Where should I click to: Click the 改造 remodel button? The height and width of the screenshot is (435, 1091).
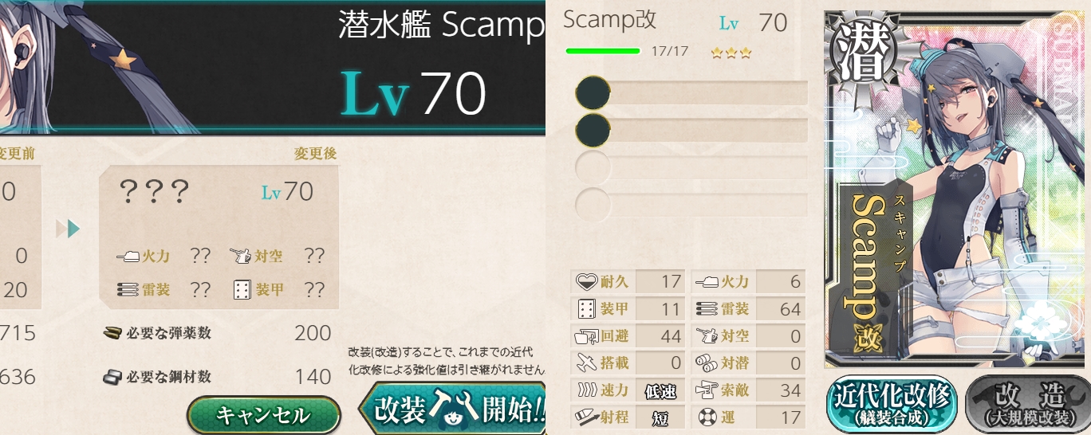(1027, 404)
